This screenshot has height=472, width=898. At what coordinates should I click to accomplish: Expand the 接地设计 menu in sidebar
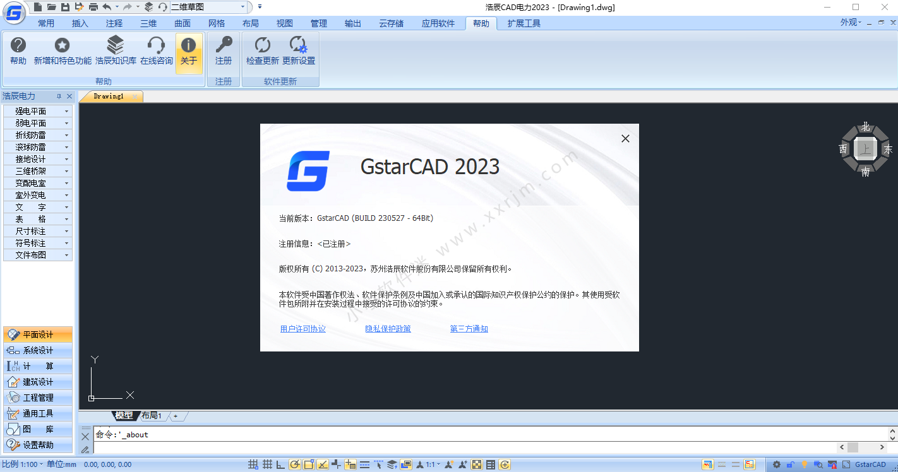[38, 159]
